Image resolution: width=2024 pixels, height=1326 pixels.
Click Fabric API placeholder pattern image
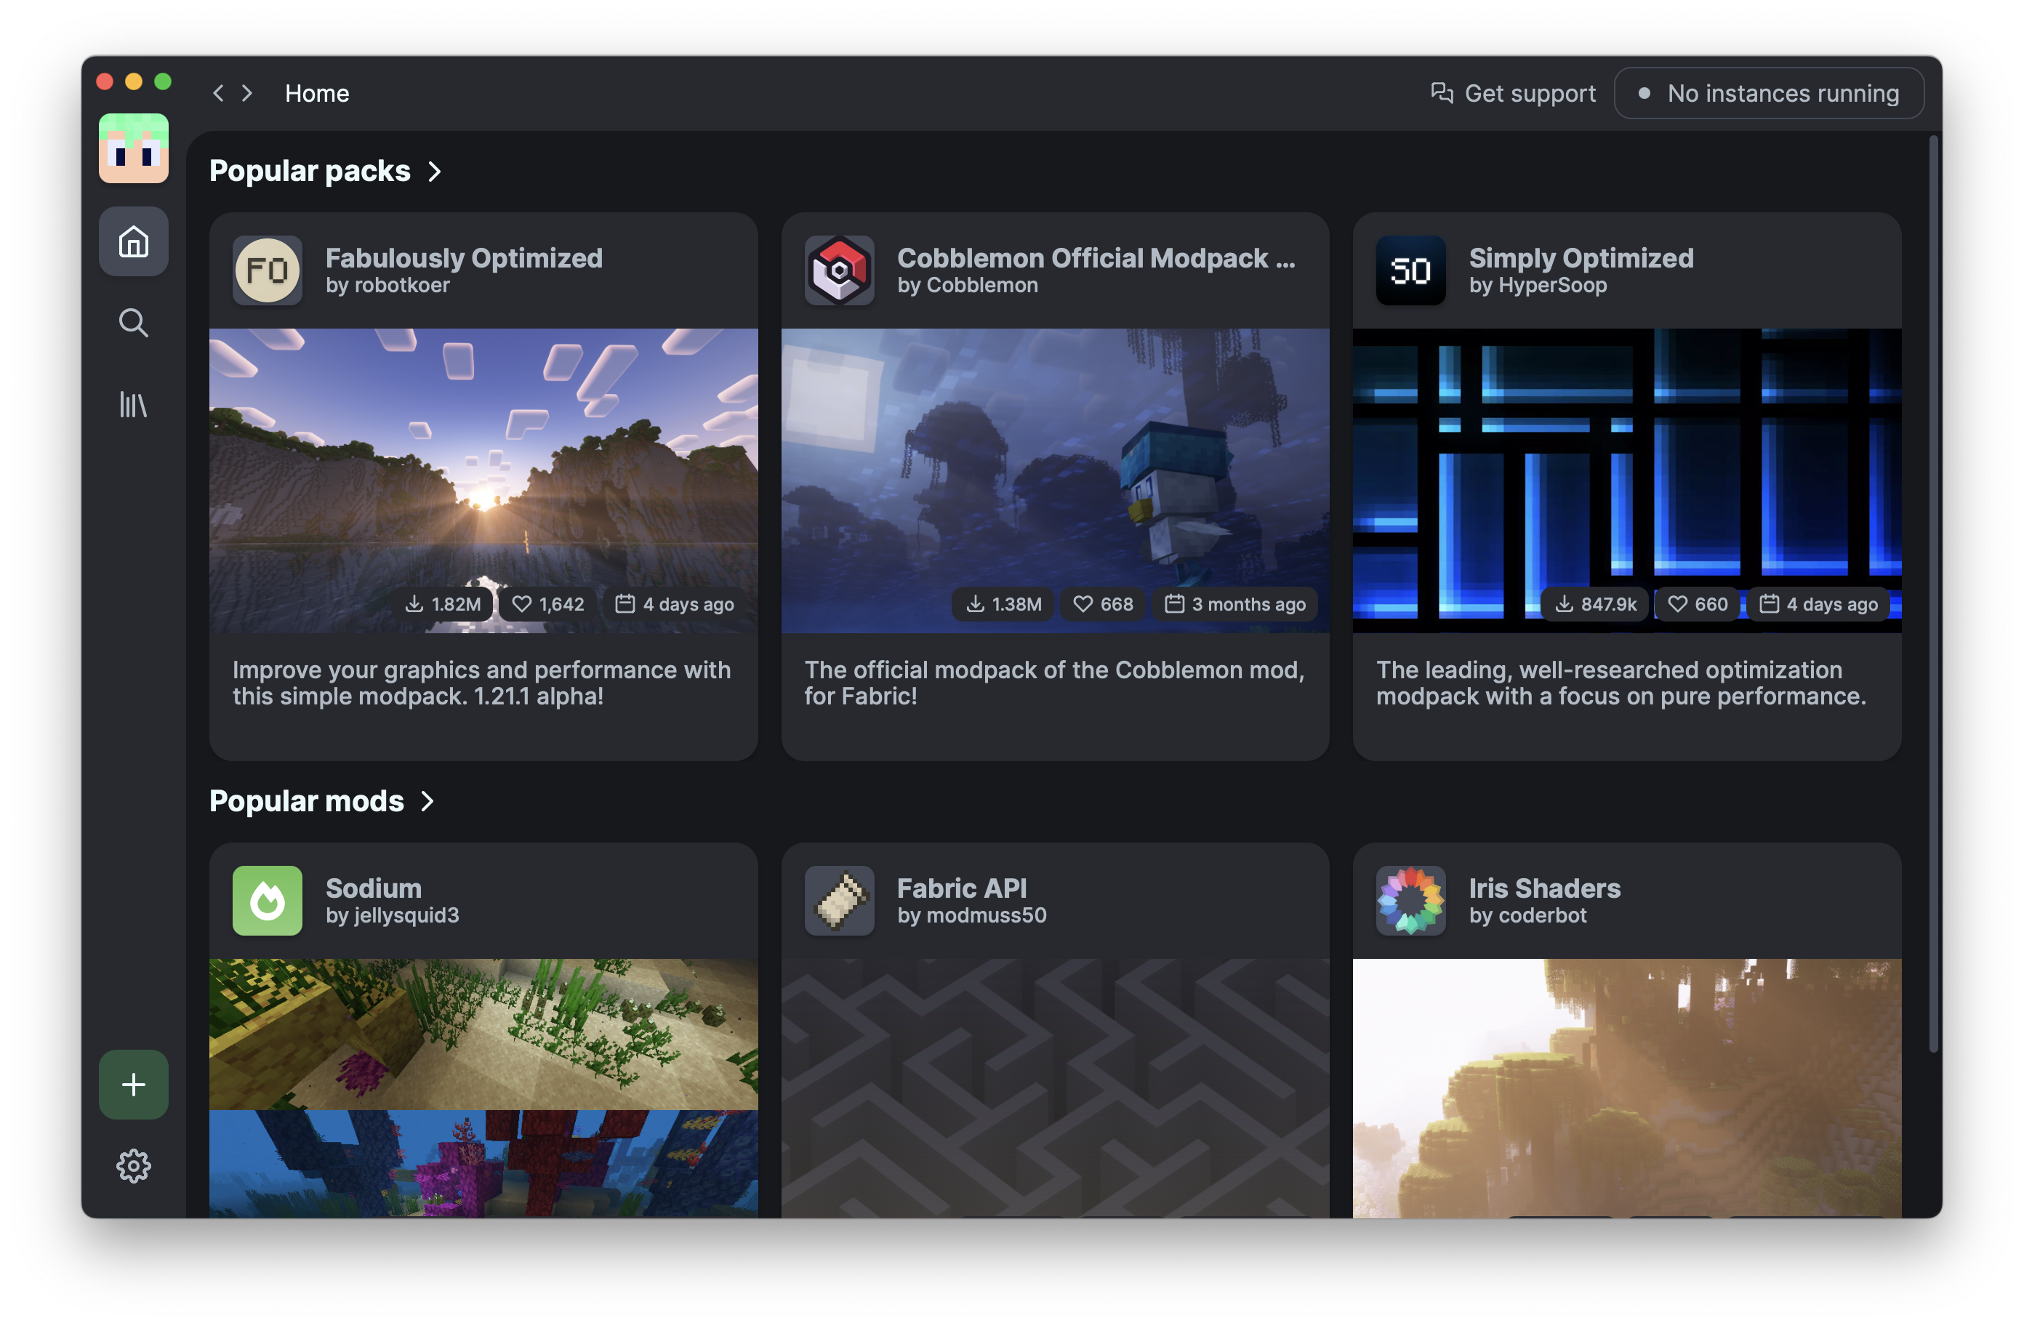tap(1054, 1088)
